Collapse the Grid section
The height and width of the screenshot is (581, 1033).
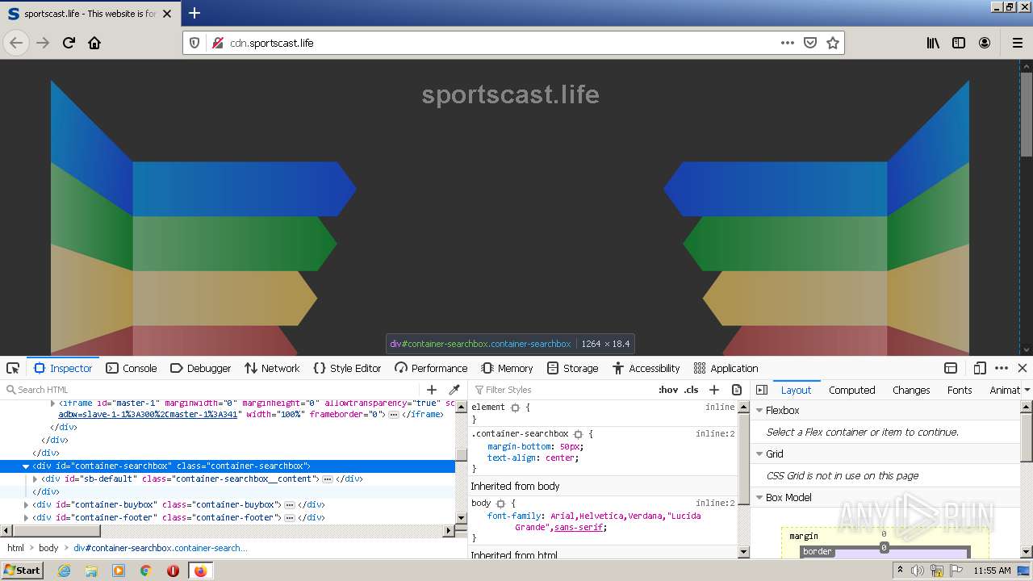[759, 454]
